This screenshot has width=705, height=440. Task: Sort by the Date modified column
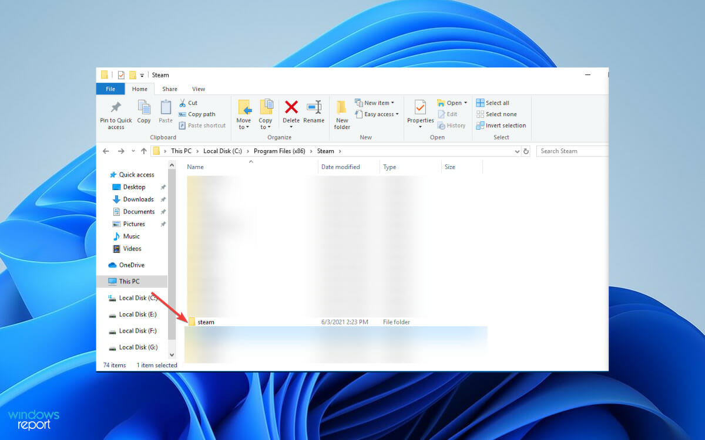click(349, 167)
